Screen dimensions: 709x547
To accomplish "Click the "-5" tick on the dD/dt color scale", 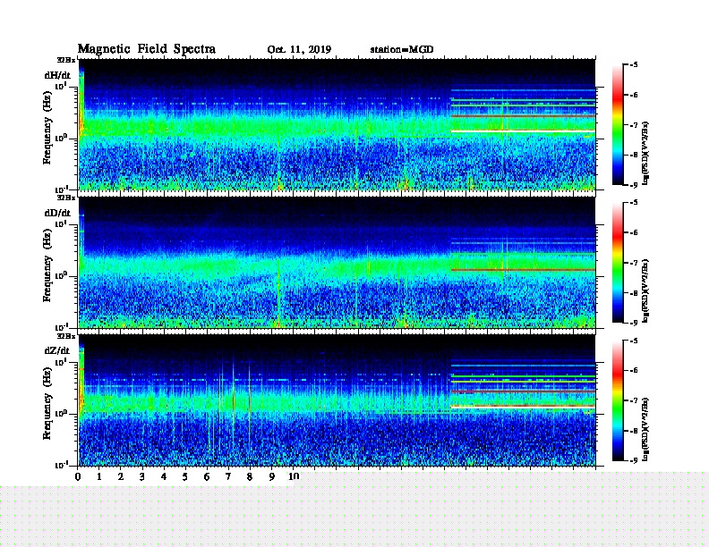I will tap(634, 203).
